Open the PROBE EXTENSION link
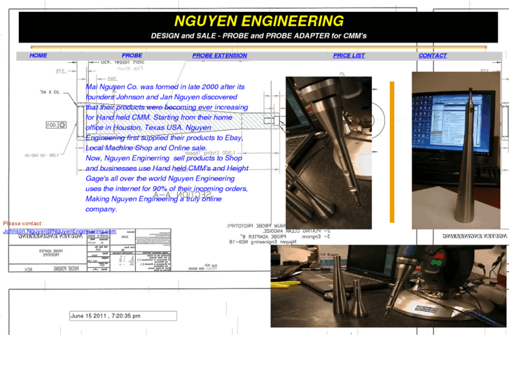Image resolution: width=509 pixels, height=381 pixels. point(220,55)
